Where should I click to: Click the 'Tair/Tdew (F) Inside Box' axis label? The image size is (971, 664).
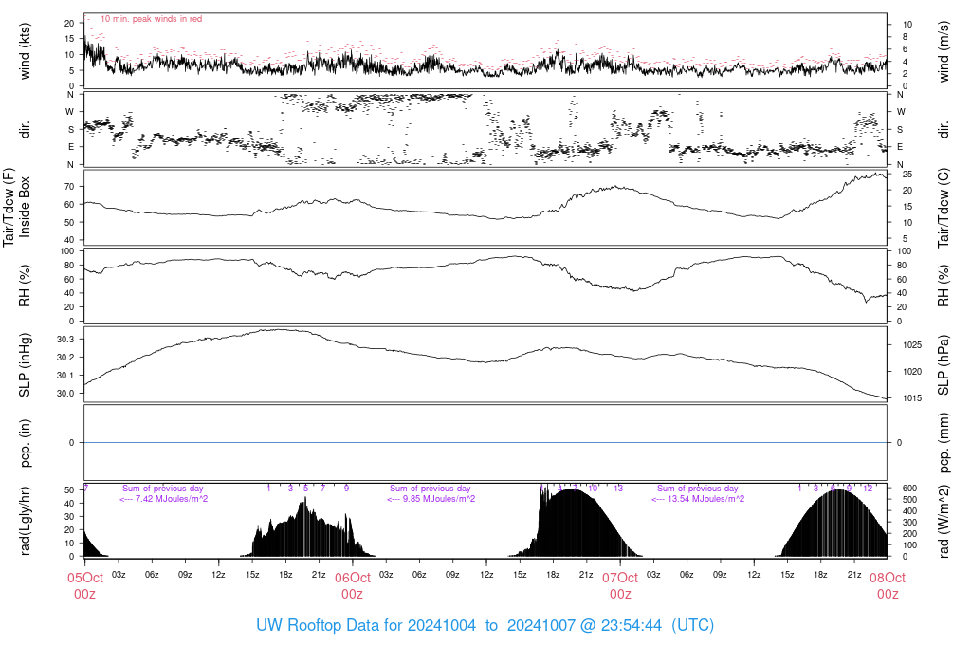[x=16, y=207]
